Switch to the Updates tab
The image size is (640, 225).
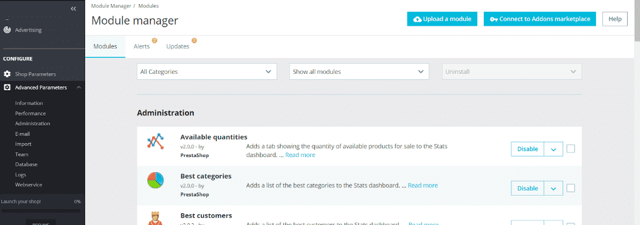[x=177, y=46]
